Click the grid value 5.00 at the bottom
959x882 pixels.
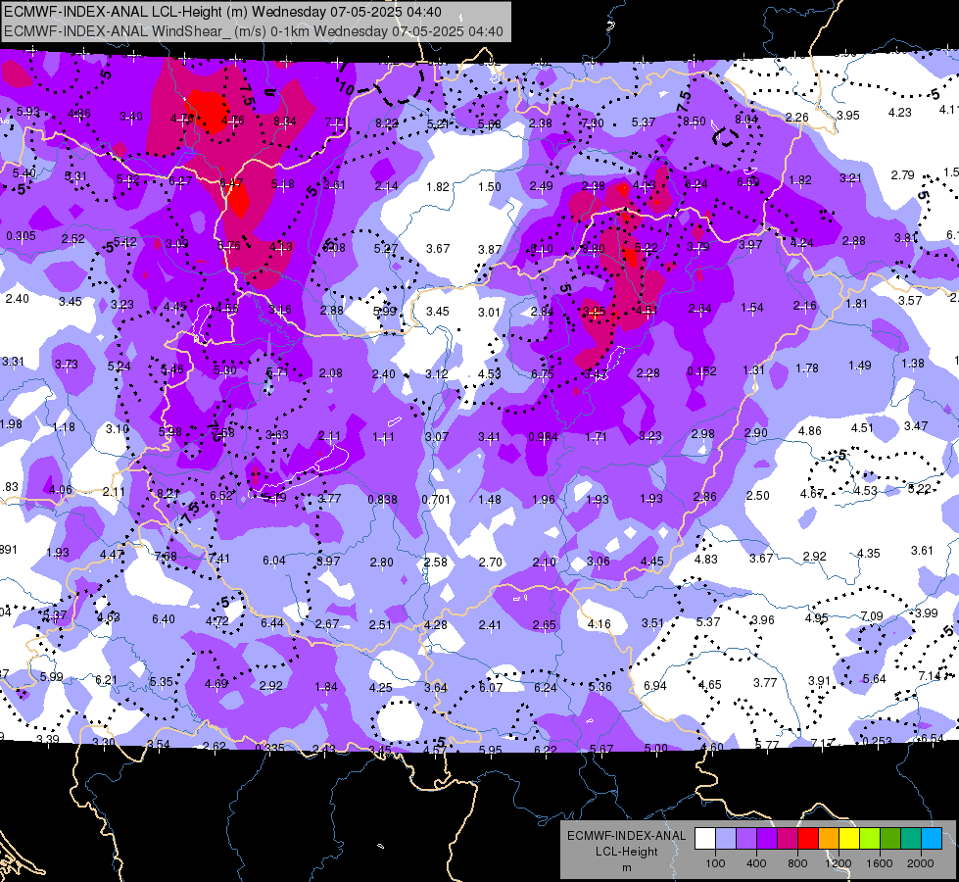point(655,748)
